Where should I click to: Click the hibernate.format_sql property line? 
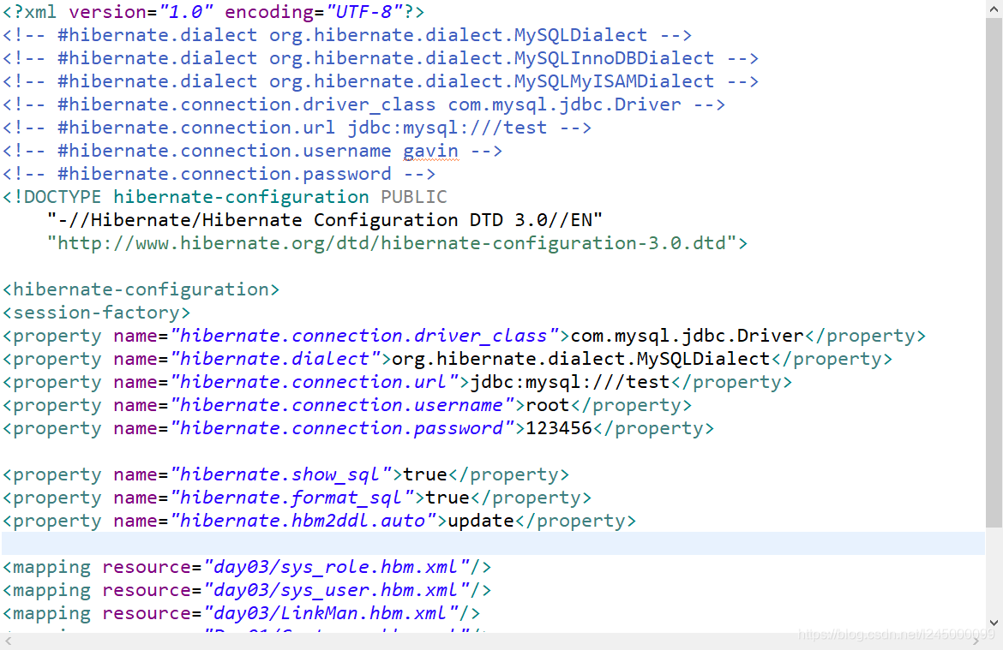coord(297,498)
